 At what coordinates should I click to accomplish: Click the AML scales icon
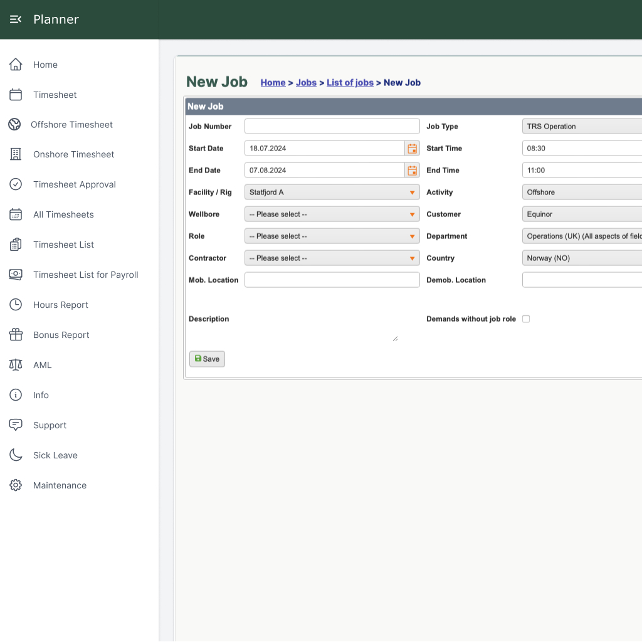pos(15,365)
